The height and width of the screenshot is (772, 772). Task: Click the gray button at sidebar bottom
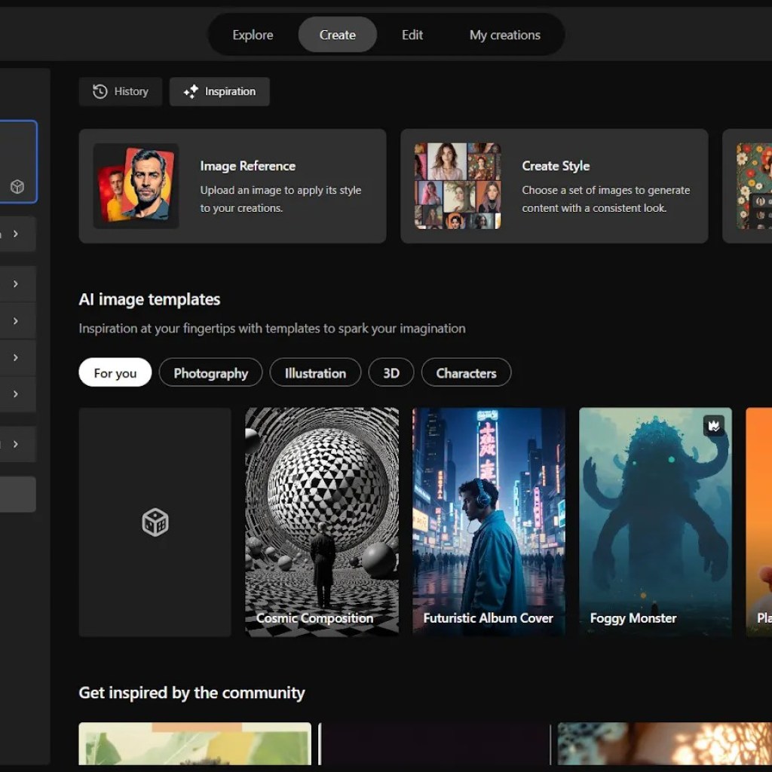pos(18,494)
